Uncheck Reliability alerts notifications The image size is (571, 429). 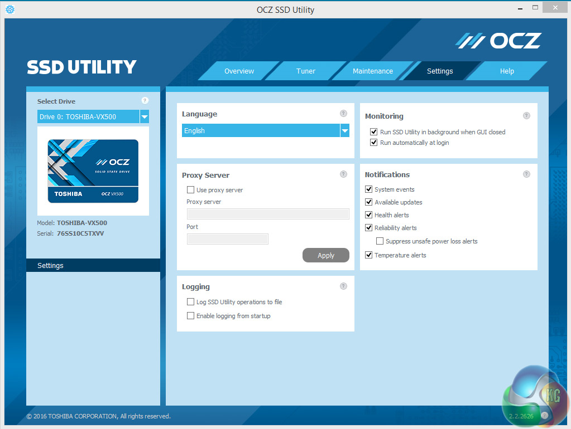click(369, 227)
